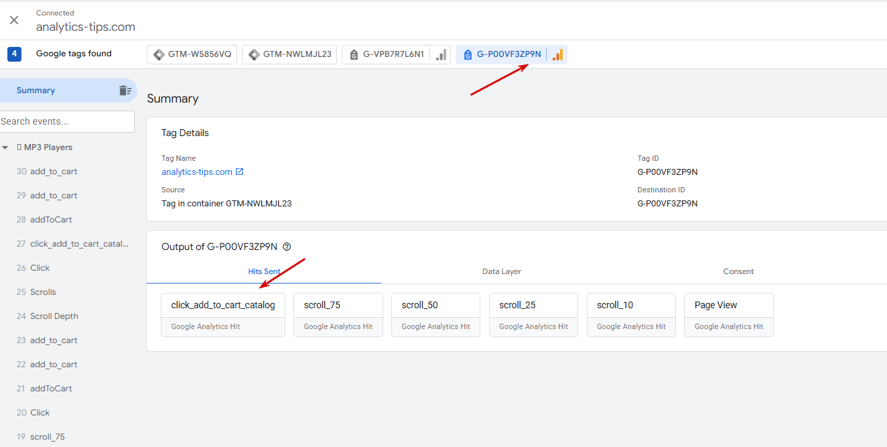Focus the Search events input field
Image resolution: width=887 pixels, height=447 pixels.
(67, 121)
